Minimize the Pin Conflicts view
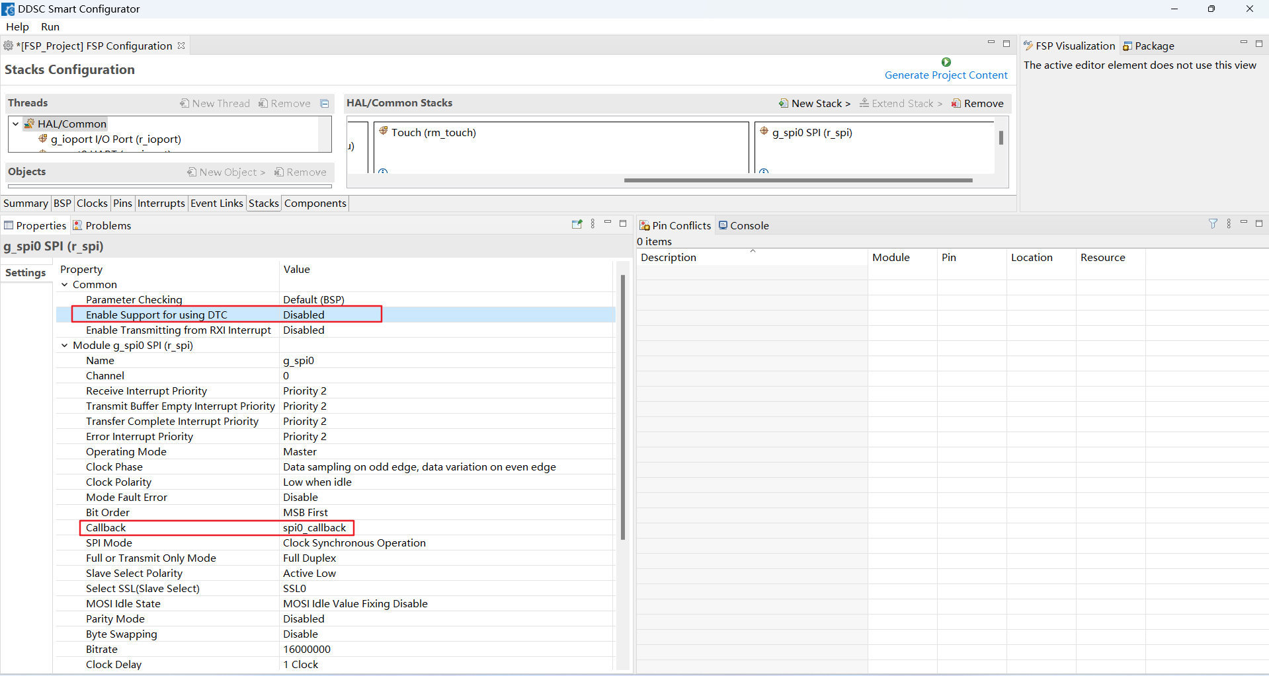Screen dimensions: 1269x676 1243,223
